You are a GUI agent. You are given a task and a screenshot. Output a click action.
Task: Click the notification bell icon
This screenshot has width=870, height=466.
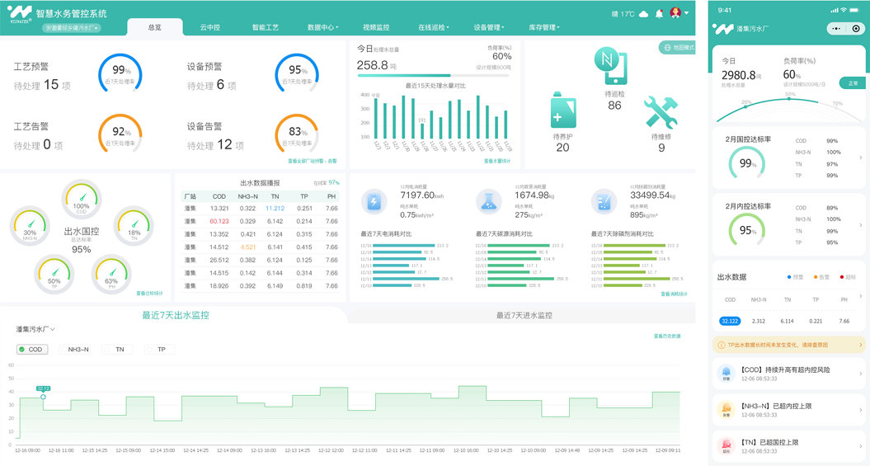click(x=659, y=14)
